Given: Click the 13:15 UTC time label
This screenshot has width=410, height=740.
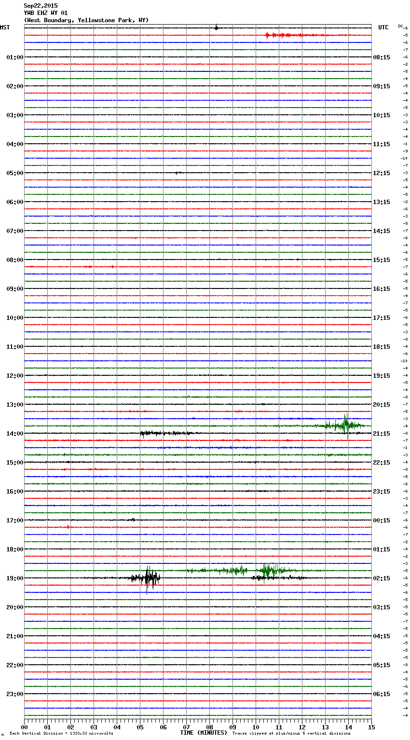Looking at the screenshot, I should [x=382, y=202].
